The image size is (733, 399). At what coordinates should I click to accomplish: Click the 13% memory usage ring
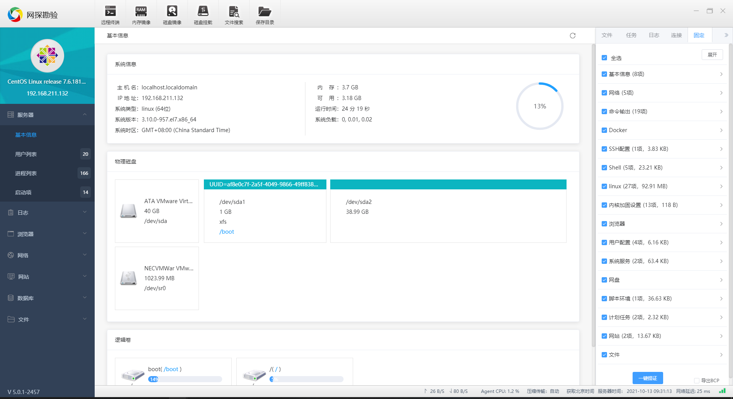coord(540,106)
